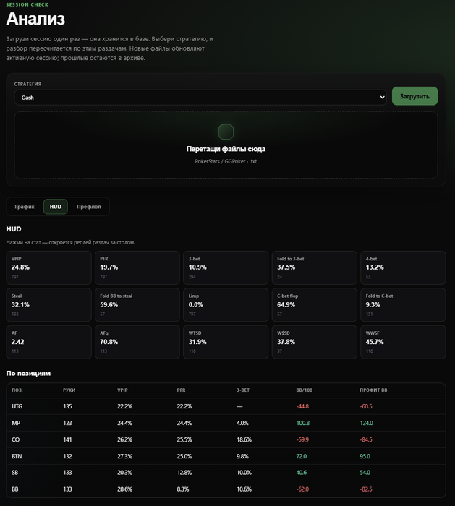
Task: Click the По позициям section heading
Action: point(28,374)
